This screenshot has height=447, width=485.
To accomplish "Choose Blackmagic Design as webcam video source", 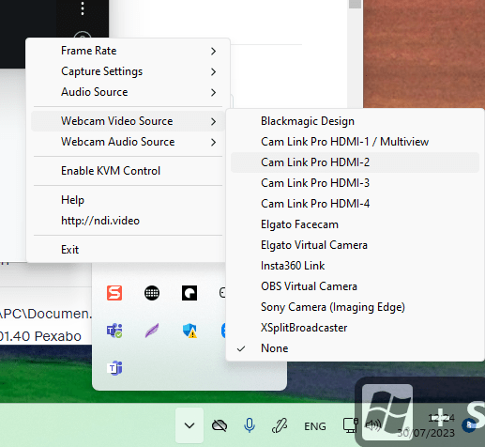I will pyautogui.click(x=355, y=121).
